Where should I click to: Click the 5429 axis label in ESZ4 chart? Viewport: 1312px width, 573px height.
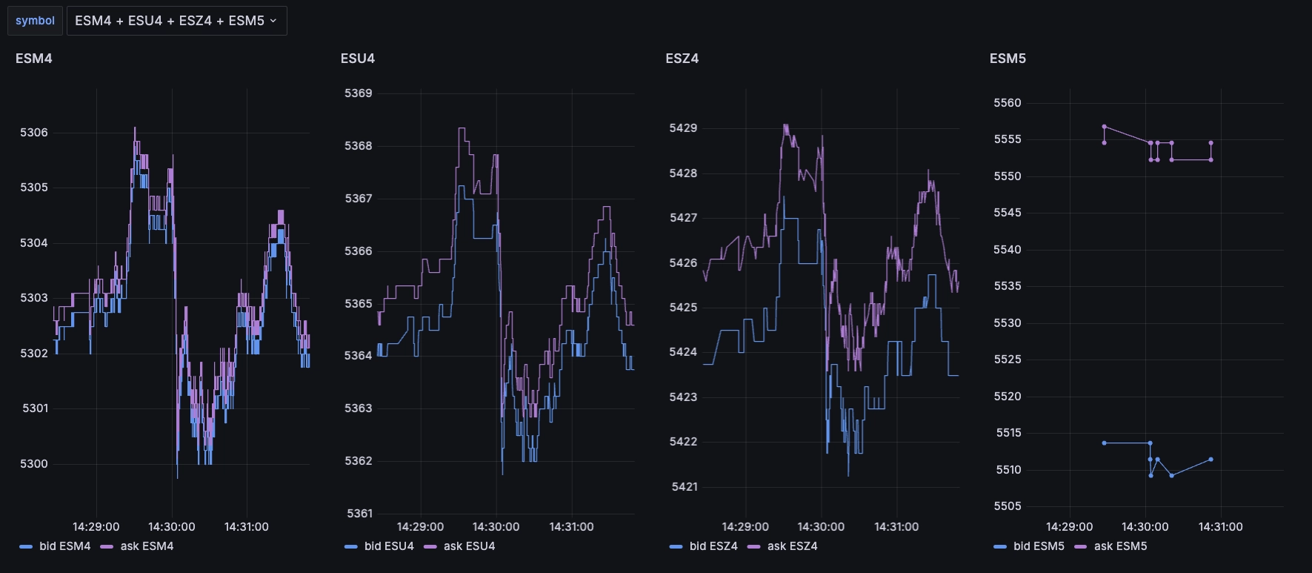(683, 128)
